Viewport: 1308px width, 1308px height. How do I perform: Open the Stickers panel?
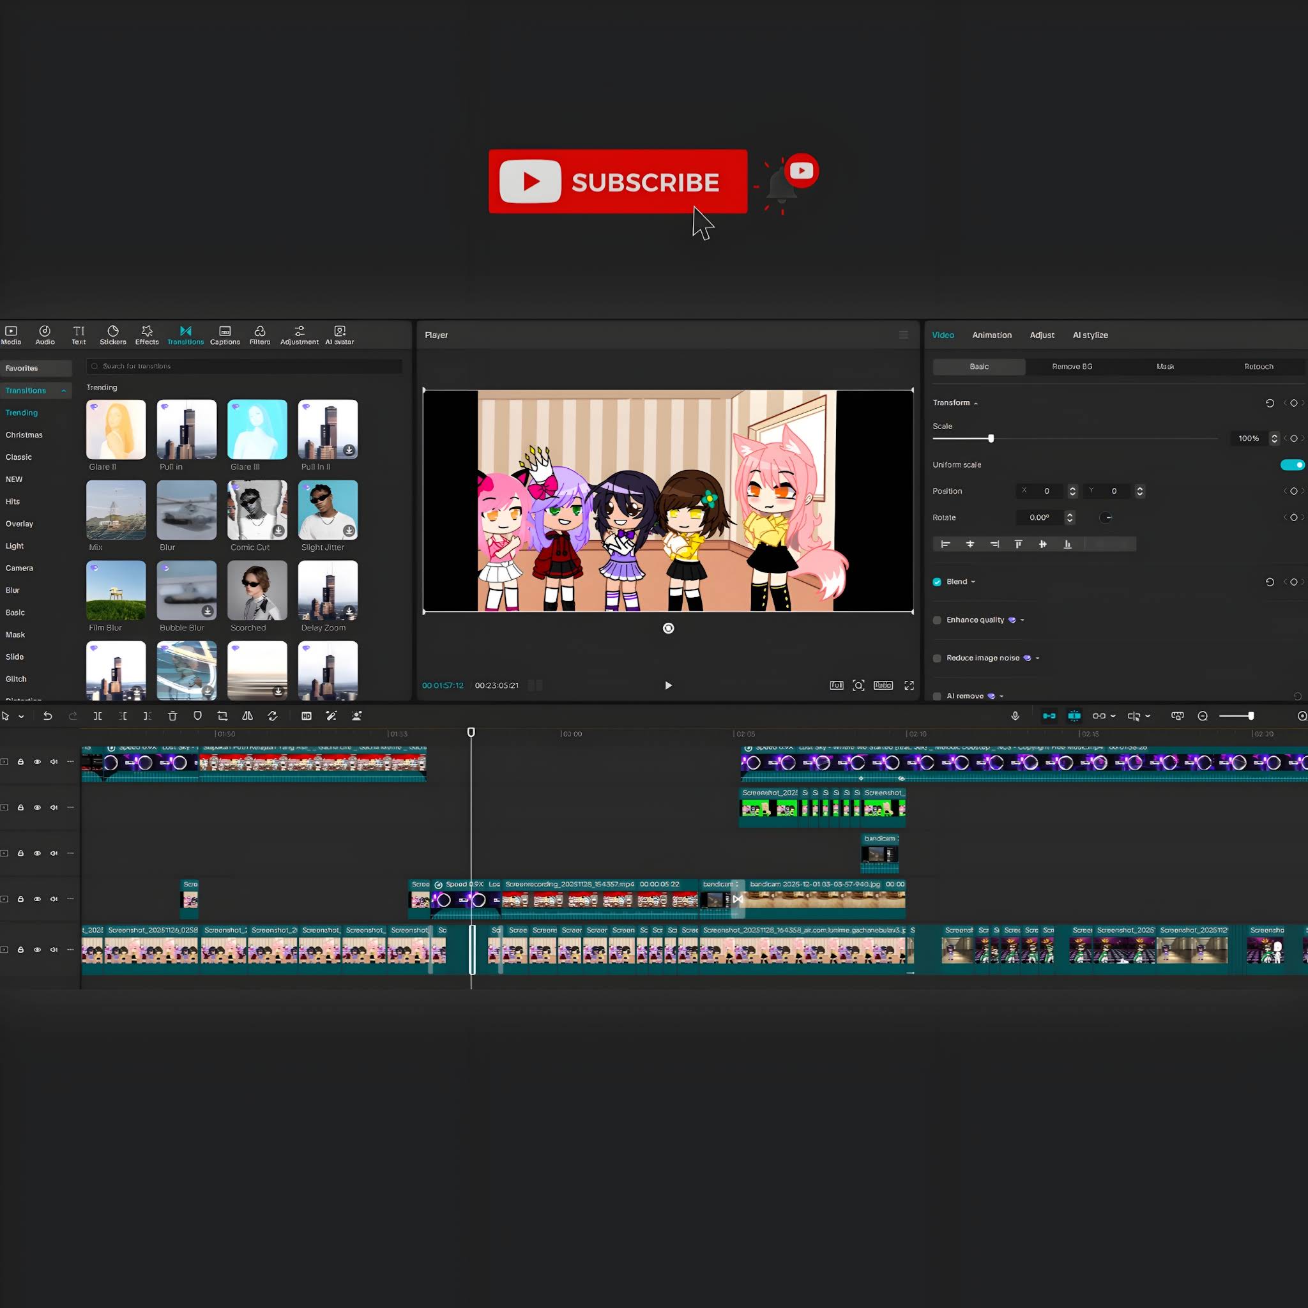(113, 335)
